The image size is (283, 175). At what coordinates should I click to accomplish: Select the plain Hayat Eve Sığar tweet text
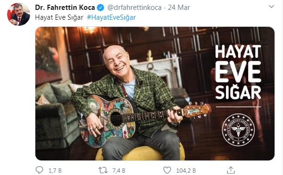tap(59, 17)
